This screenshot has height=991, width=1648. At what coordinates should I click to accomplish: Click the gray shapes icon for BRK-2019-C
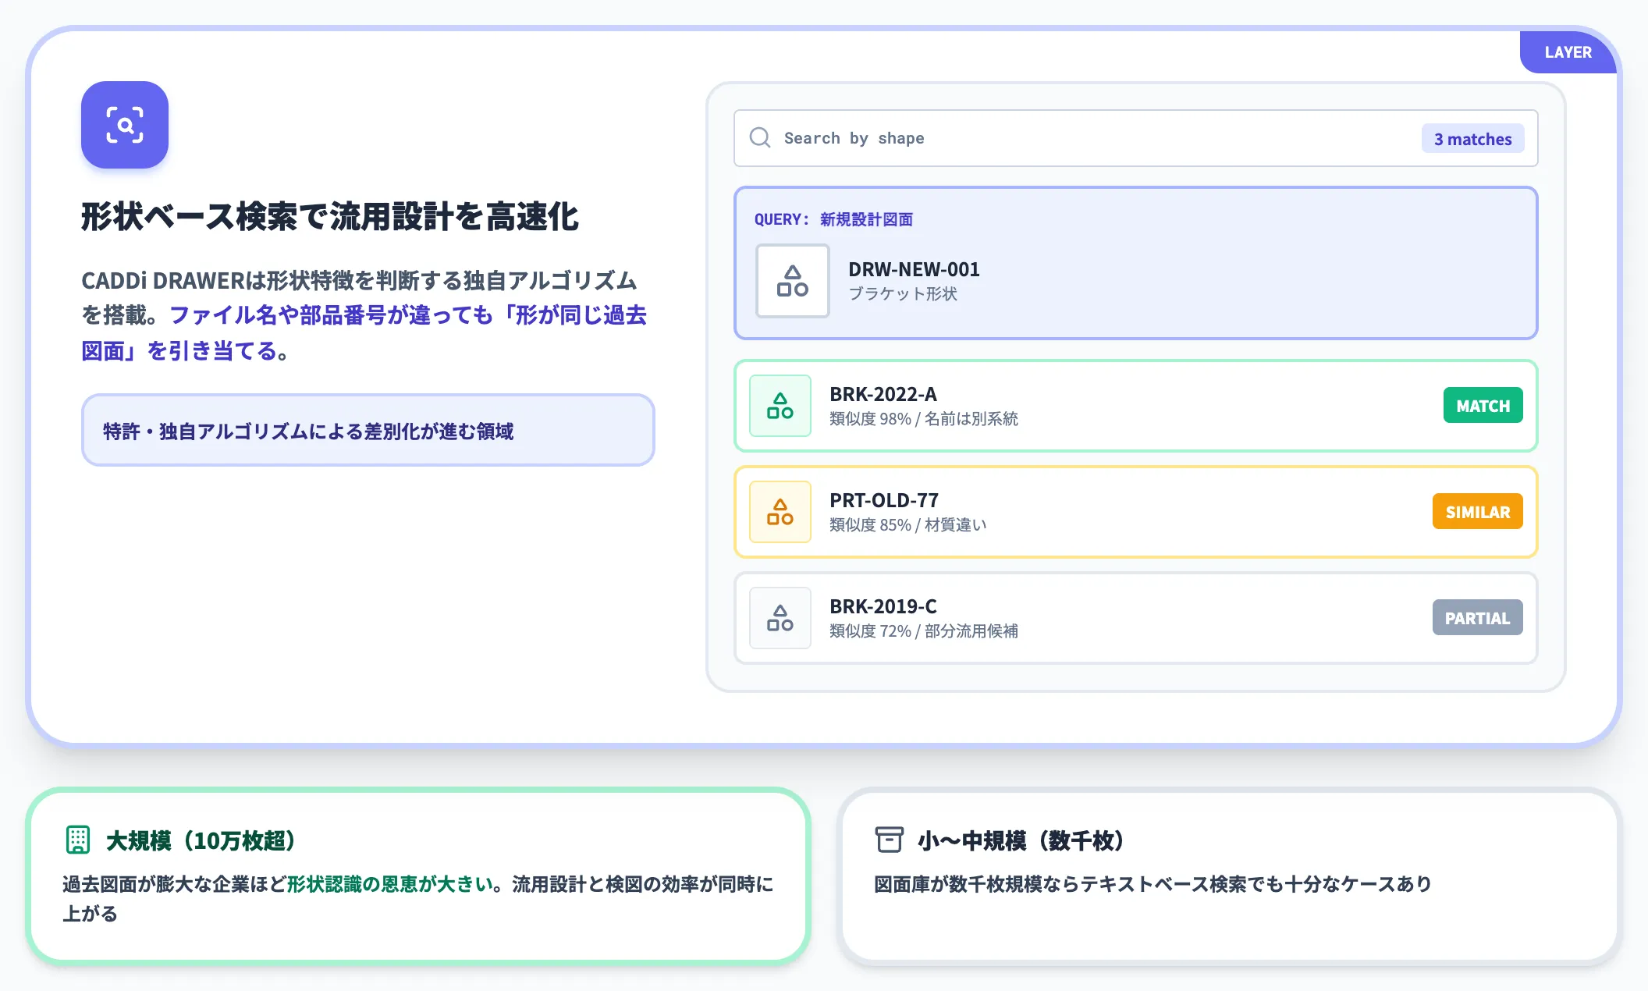[780, 618]
